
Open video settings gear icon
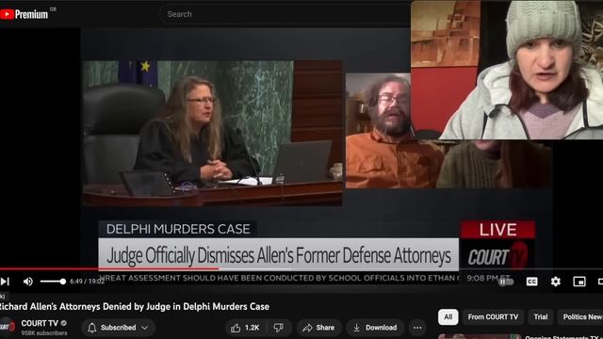pos(555,282)
